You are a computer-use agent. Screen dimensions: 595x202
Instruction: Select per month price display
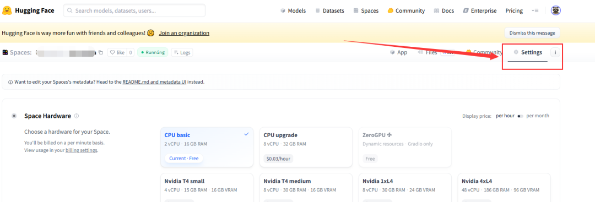pos(537,116)
